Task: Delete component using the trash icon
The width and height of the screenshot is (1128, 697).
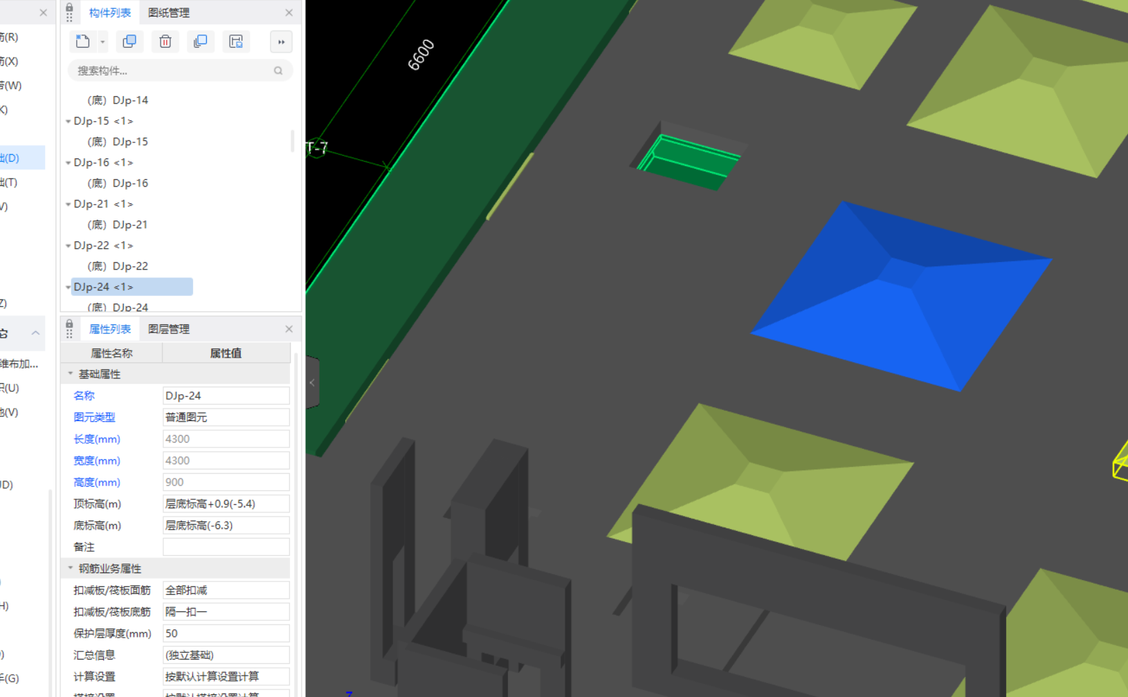Action: [165, 41]
